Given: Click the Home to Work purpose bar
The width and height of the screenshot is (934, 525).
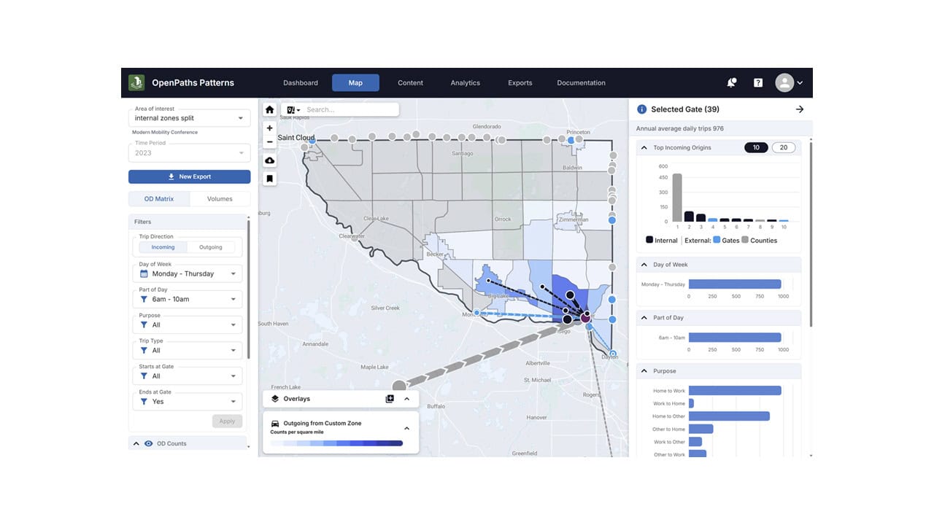Looking at the screenshot, I should coord(735,391).
